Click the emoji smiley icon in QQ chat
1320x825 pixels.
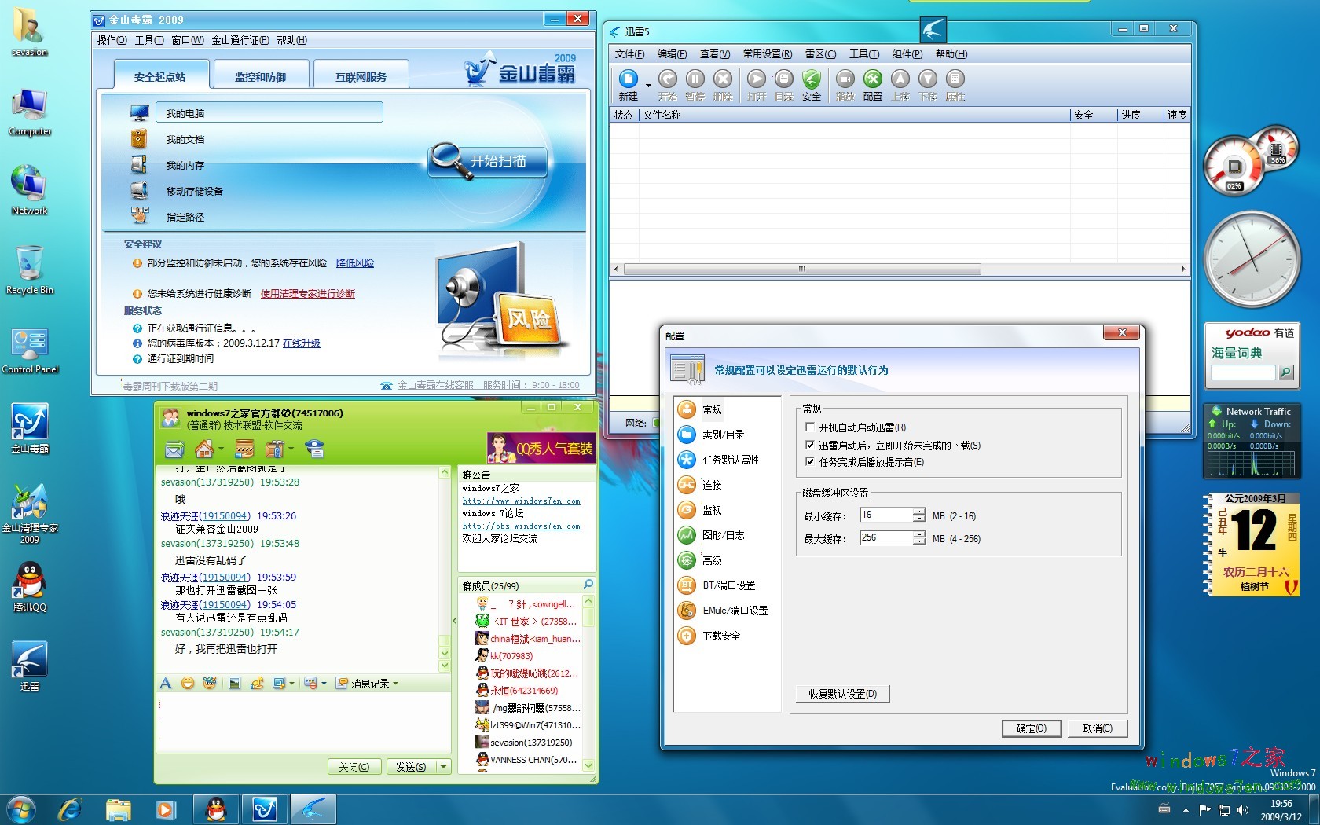tap(188, 684)
